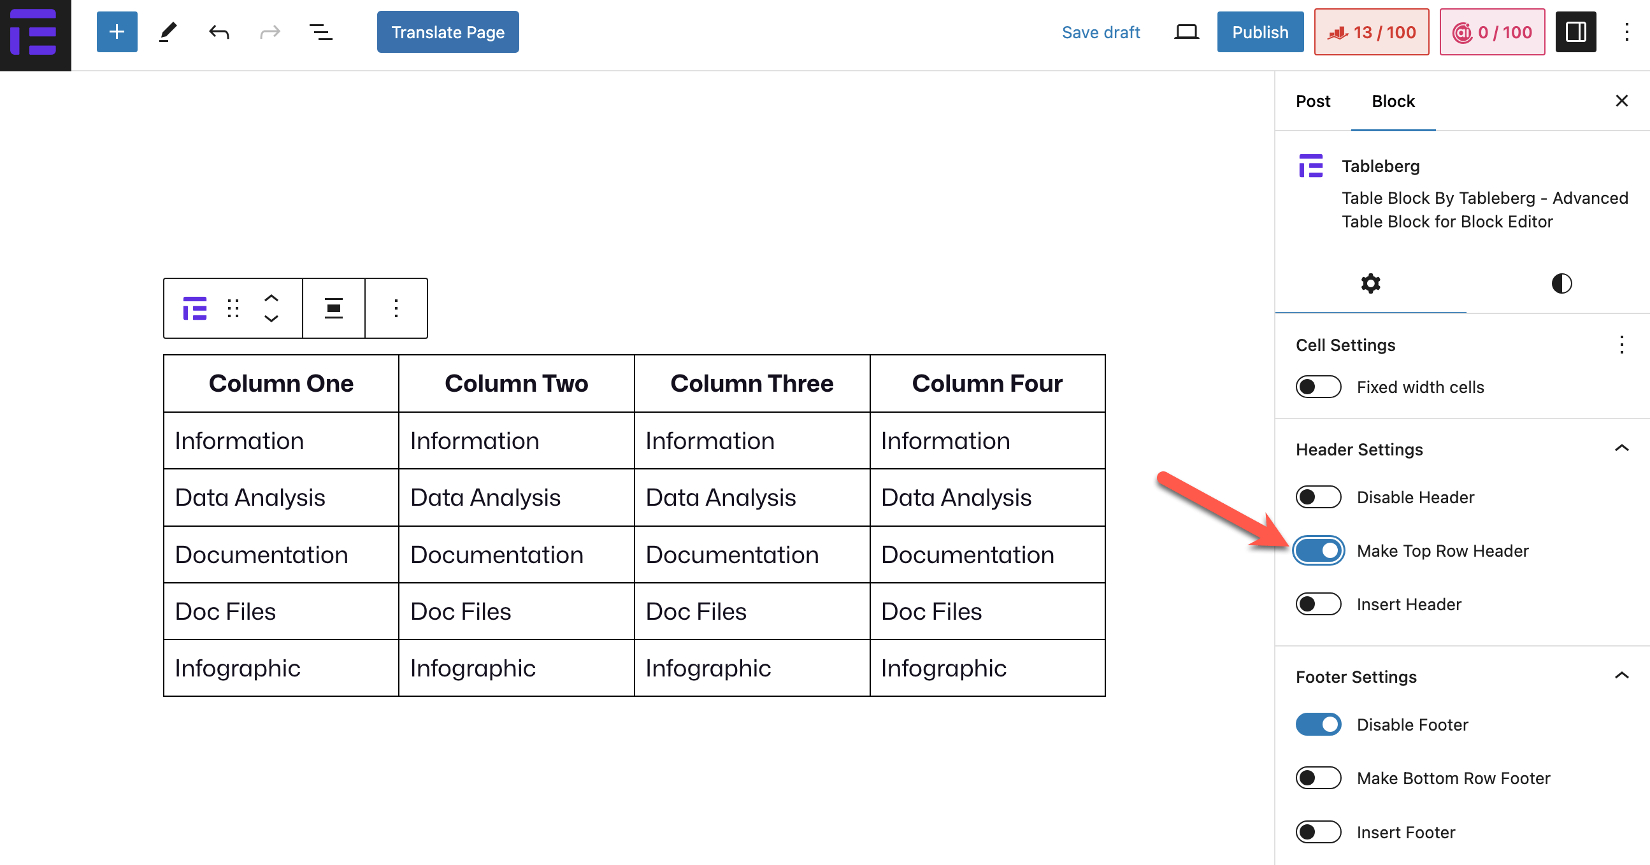The width and height of the screenshot is (1650, 865).
Task: Select the Block tab
Action: [x=1393, y=101]
